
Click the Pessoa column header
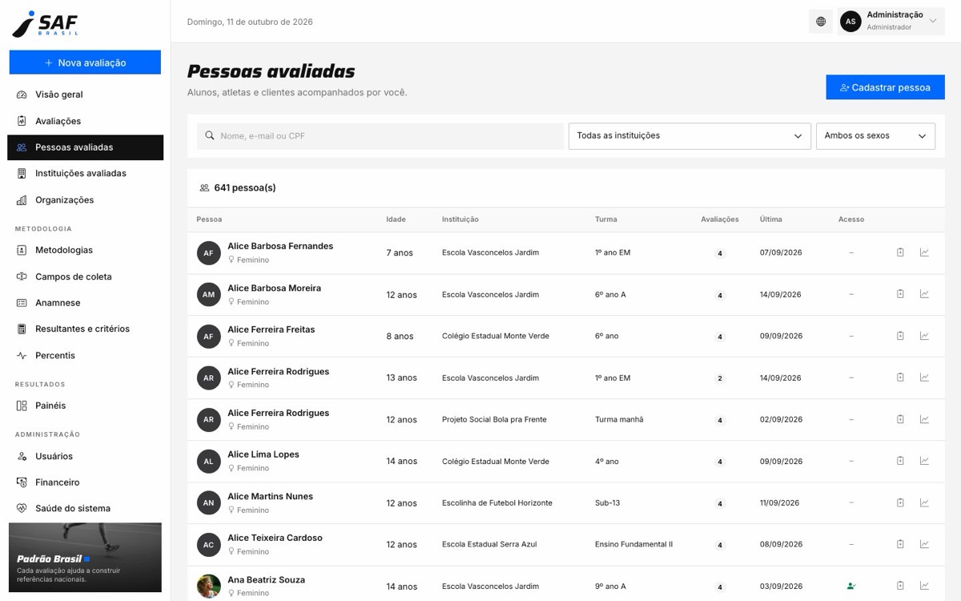click(x=209, y=220)
